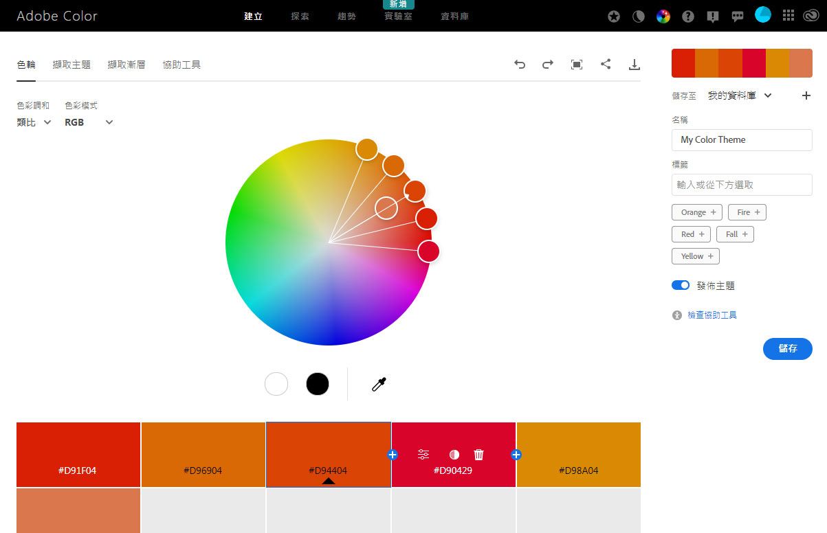The image size is (827, 533).
Task: Share the current color theme
Action: point(606,64)
